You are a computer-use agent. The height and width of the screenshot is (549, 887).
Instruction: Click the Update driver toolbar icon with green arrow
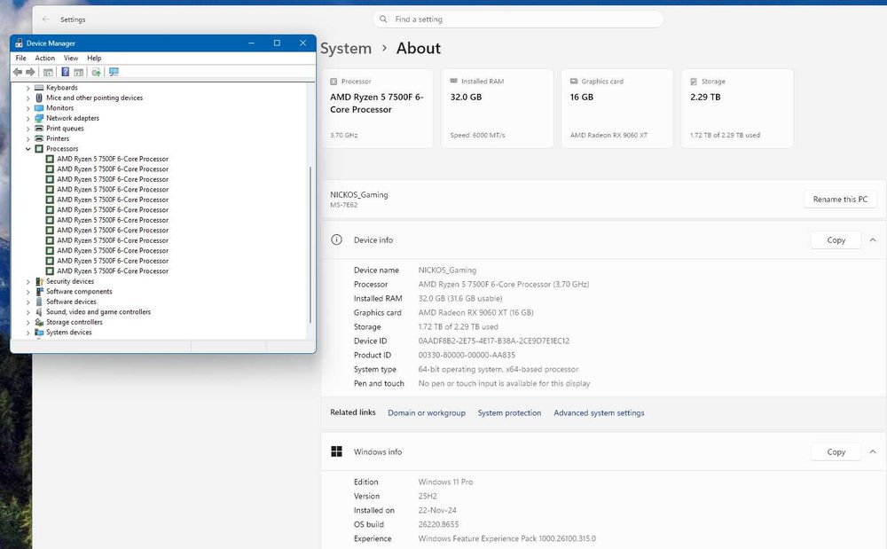(x=96, y=72)
